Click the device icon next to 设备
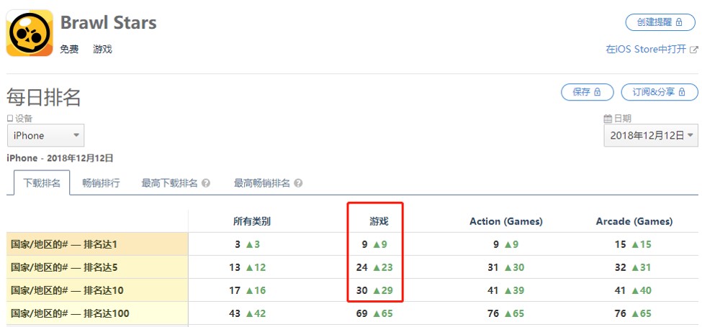702x327 pixels. pos(10,119)
